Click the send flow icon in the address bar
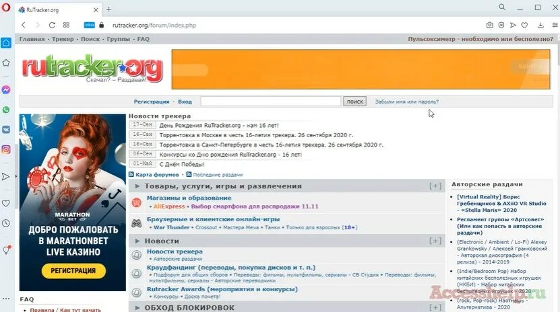Screen dimensions: 560x312 click(x=513, y=25)
